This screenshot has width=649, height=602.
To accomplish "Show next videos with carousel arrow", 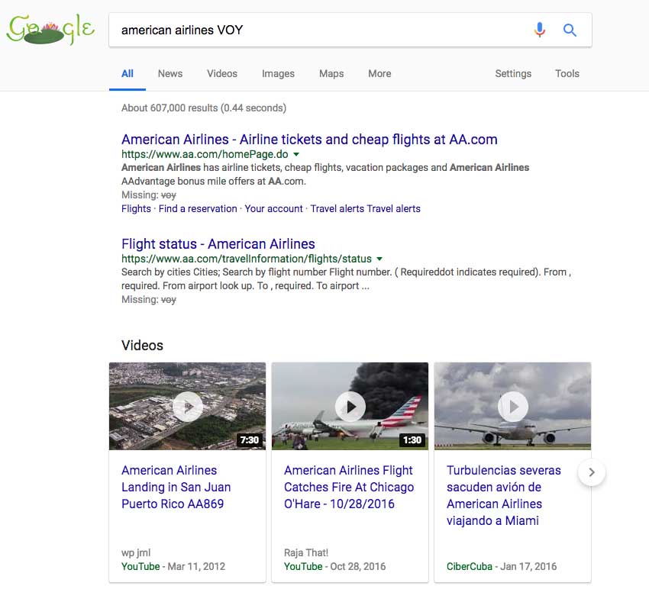I will (x=592, y=472).
